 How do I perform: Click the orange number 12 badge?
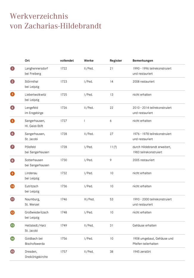12,212
